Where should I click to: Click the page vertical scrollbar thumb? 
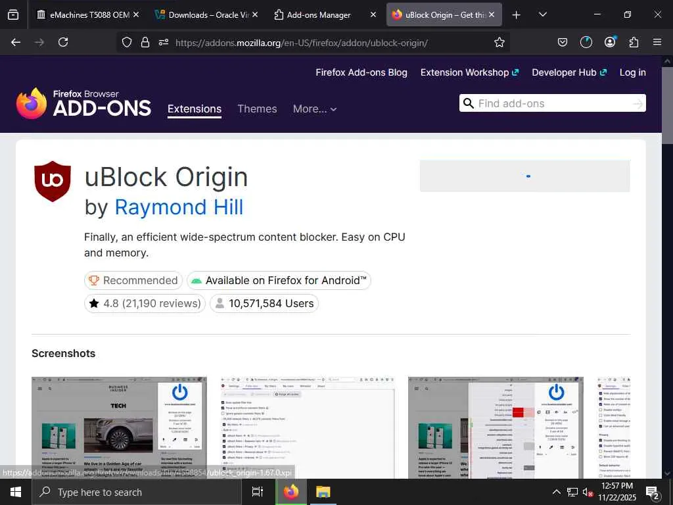click(668, 105)
